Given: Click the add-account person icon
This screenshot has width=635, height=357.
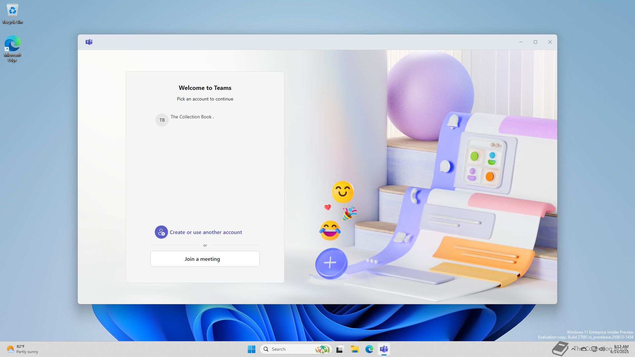Looking at the screenshot, I should [161, 232].
